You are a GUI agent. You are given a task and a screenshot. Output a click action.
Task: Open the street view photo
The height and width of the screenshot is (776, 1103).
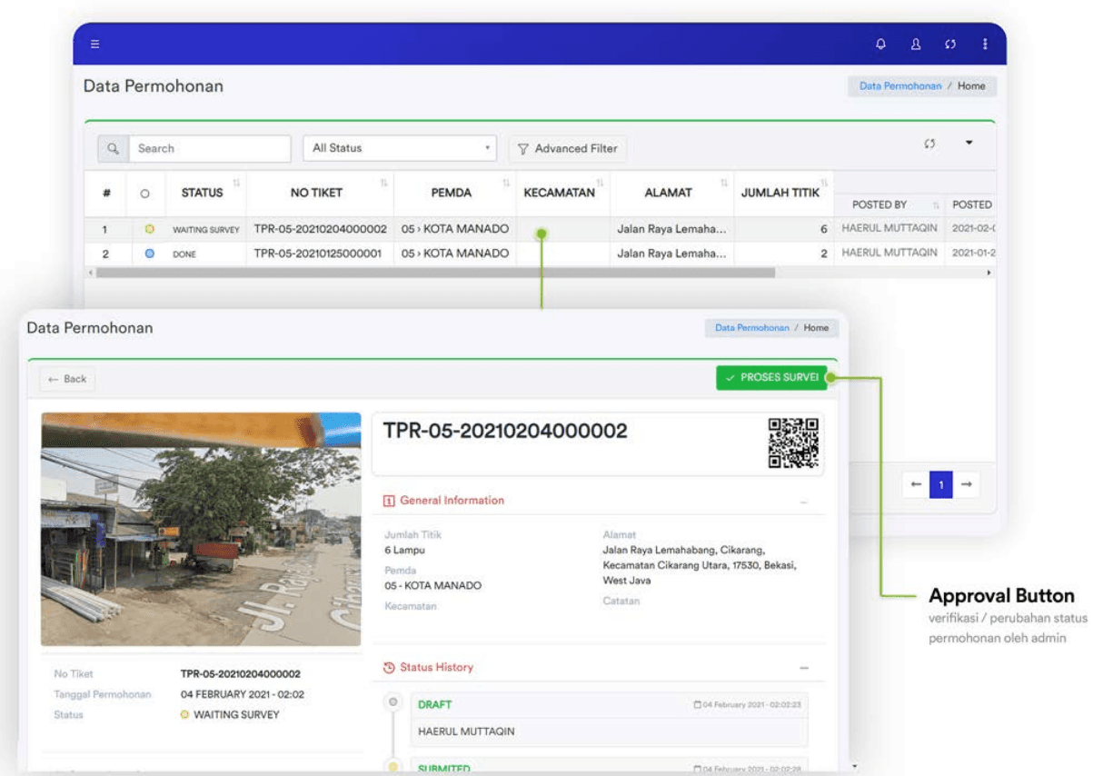201,529
